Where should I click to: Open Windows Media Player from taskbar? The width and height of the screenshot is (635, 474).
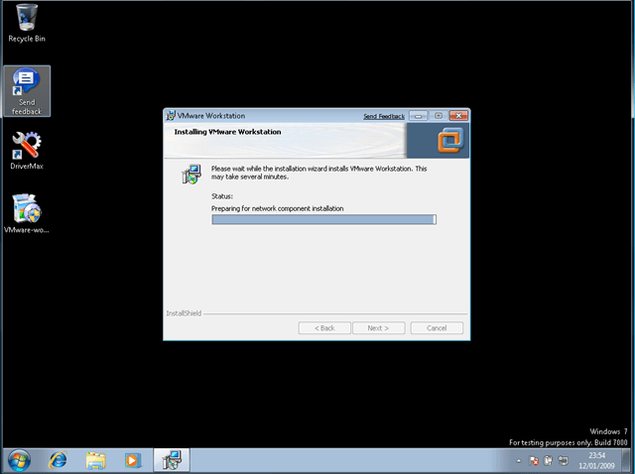pyautogui.click(x=132, y=460)
